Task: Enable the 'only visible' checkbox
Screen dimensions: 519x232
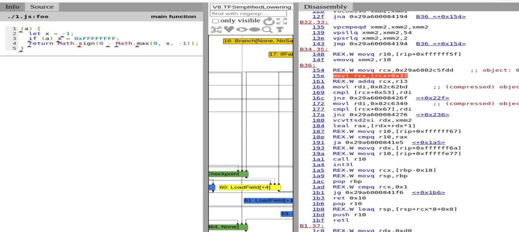Action: point(216,21)
